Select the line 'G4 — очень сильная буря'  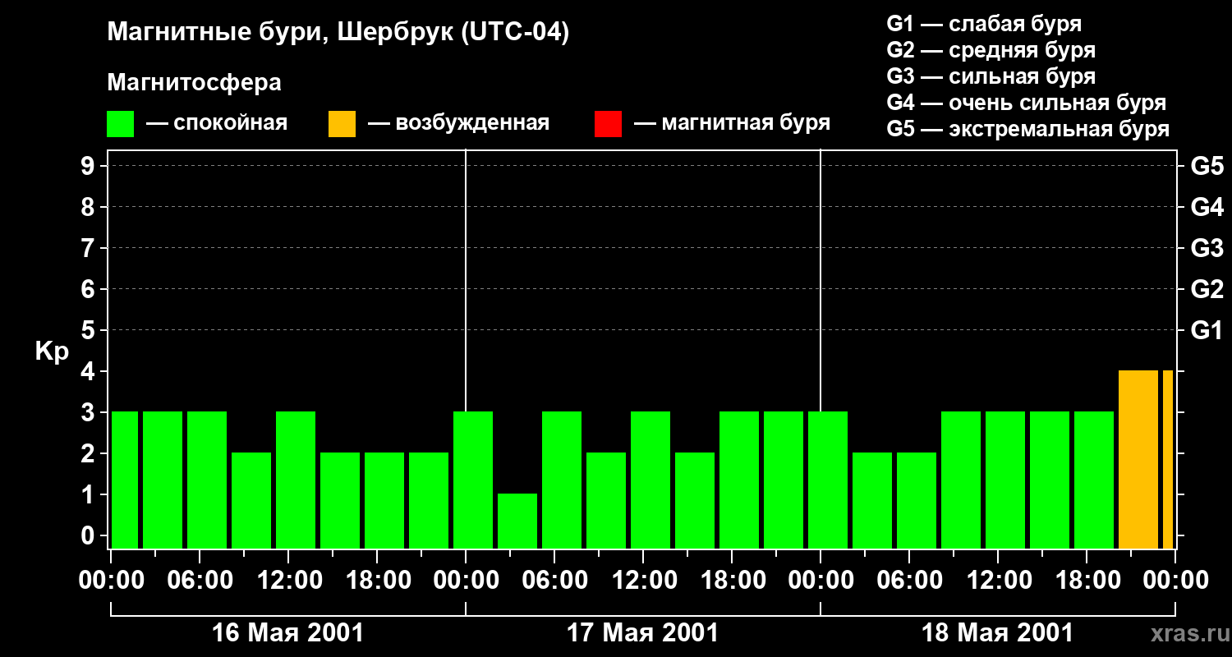coord(1027,103)
